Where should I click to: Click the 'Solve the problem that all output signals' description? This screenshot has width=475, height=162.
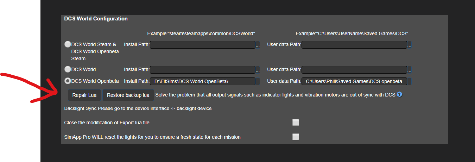point(275,95)
